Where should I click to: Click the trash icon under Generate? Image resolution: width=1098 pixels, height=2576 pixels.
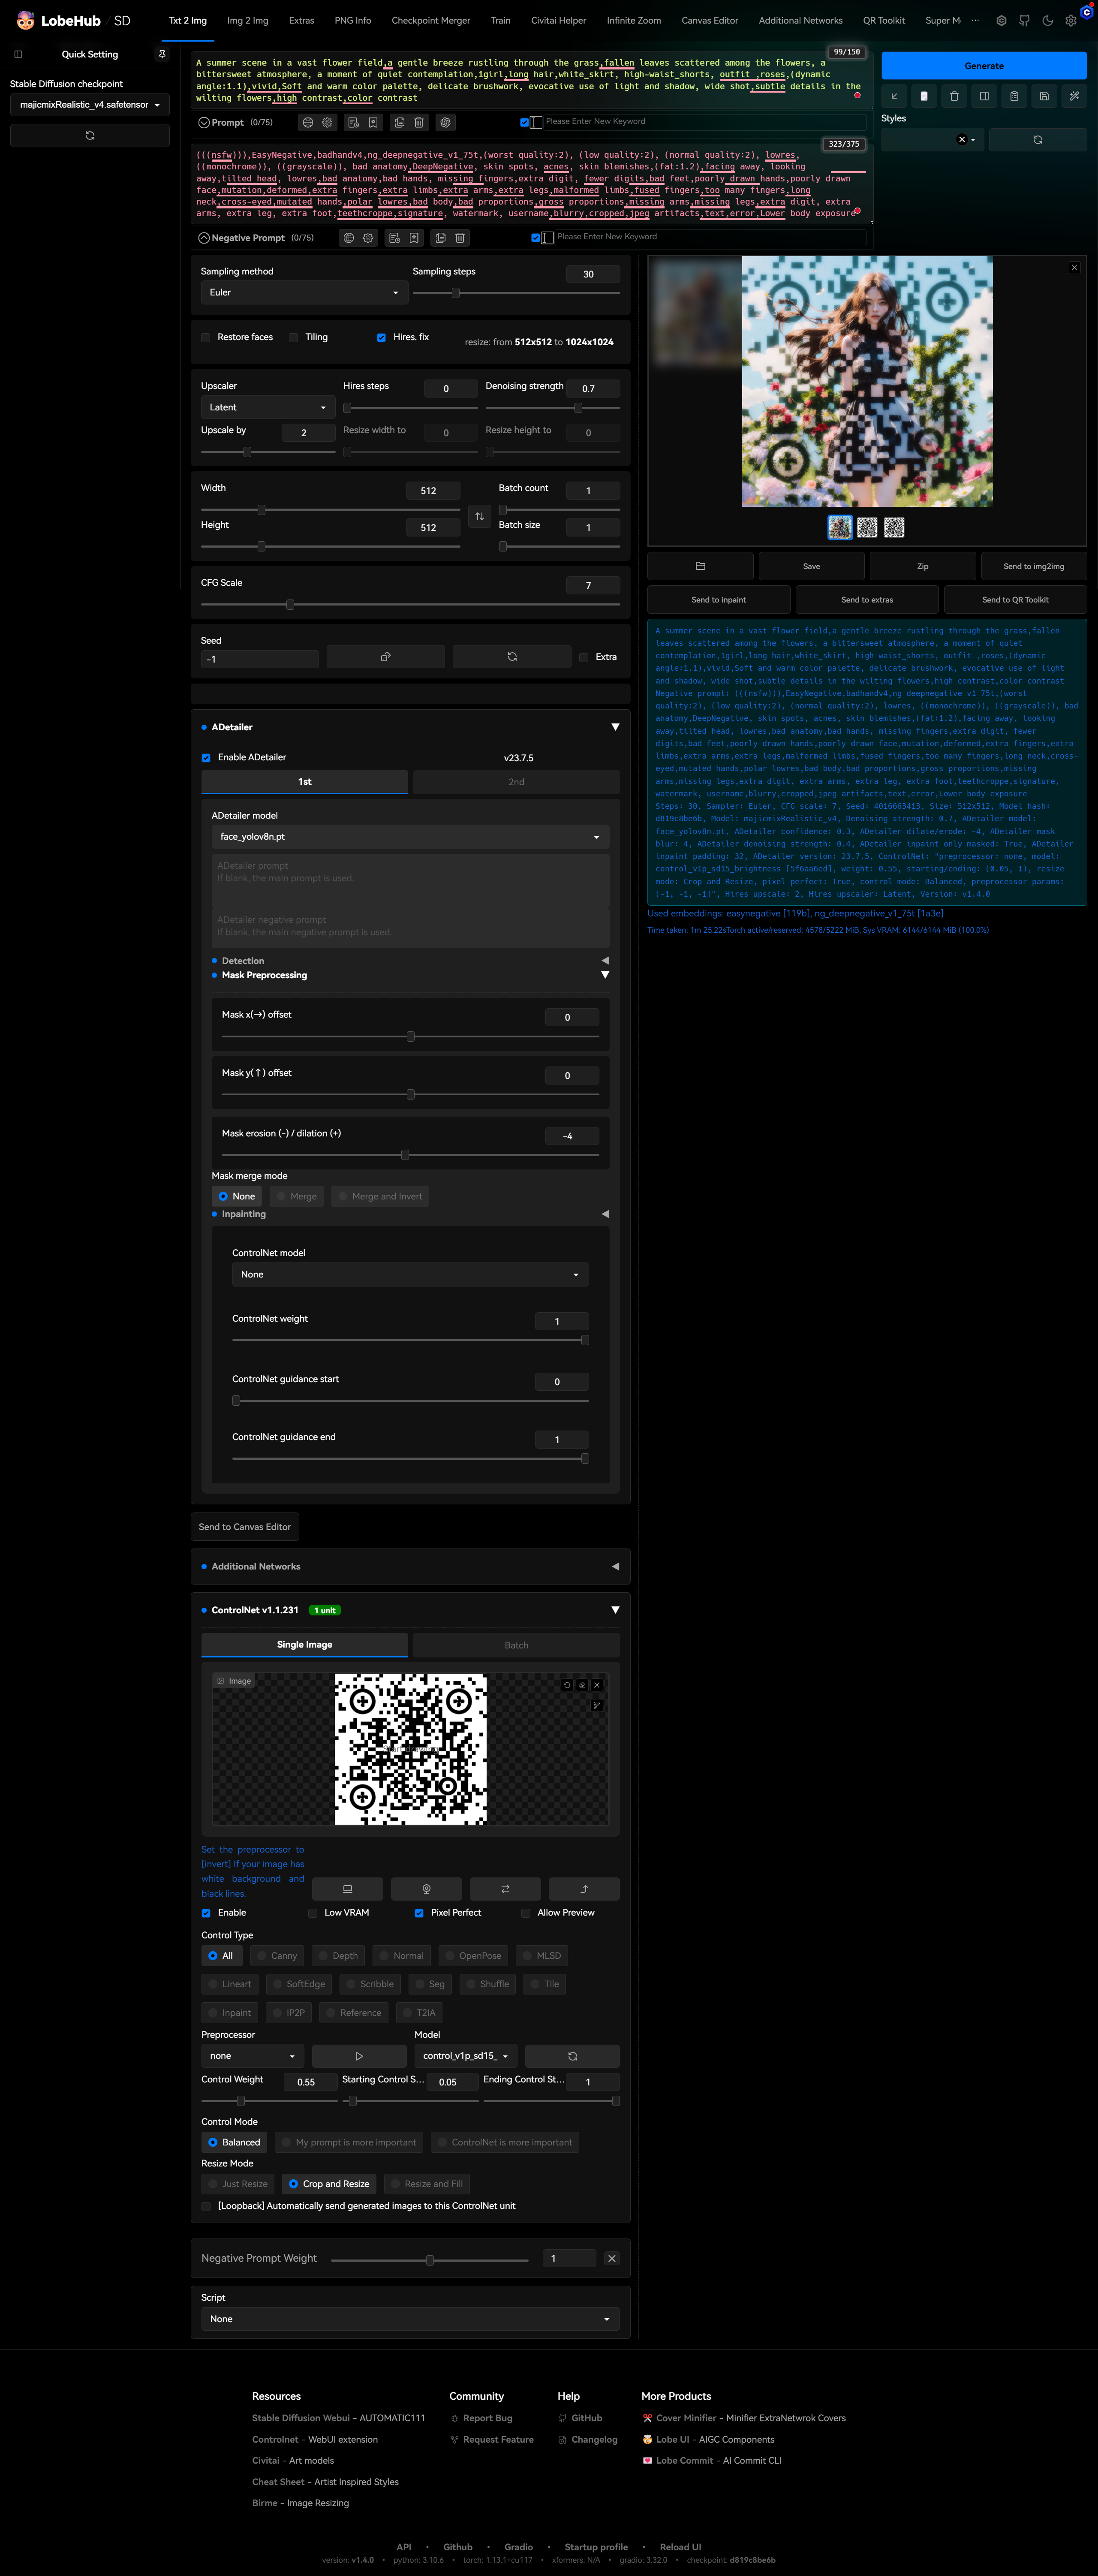tap(954, 96)
